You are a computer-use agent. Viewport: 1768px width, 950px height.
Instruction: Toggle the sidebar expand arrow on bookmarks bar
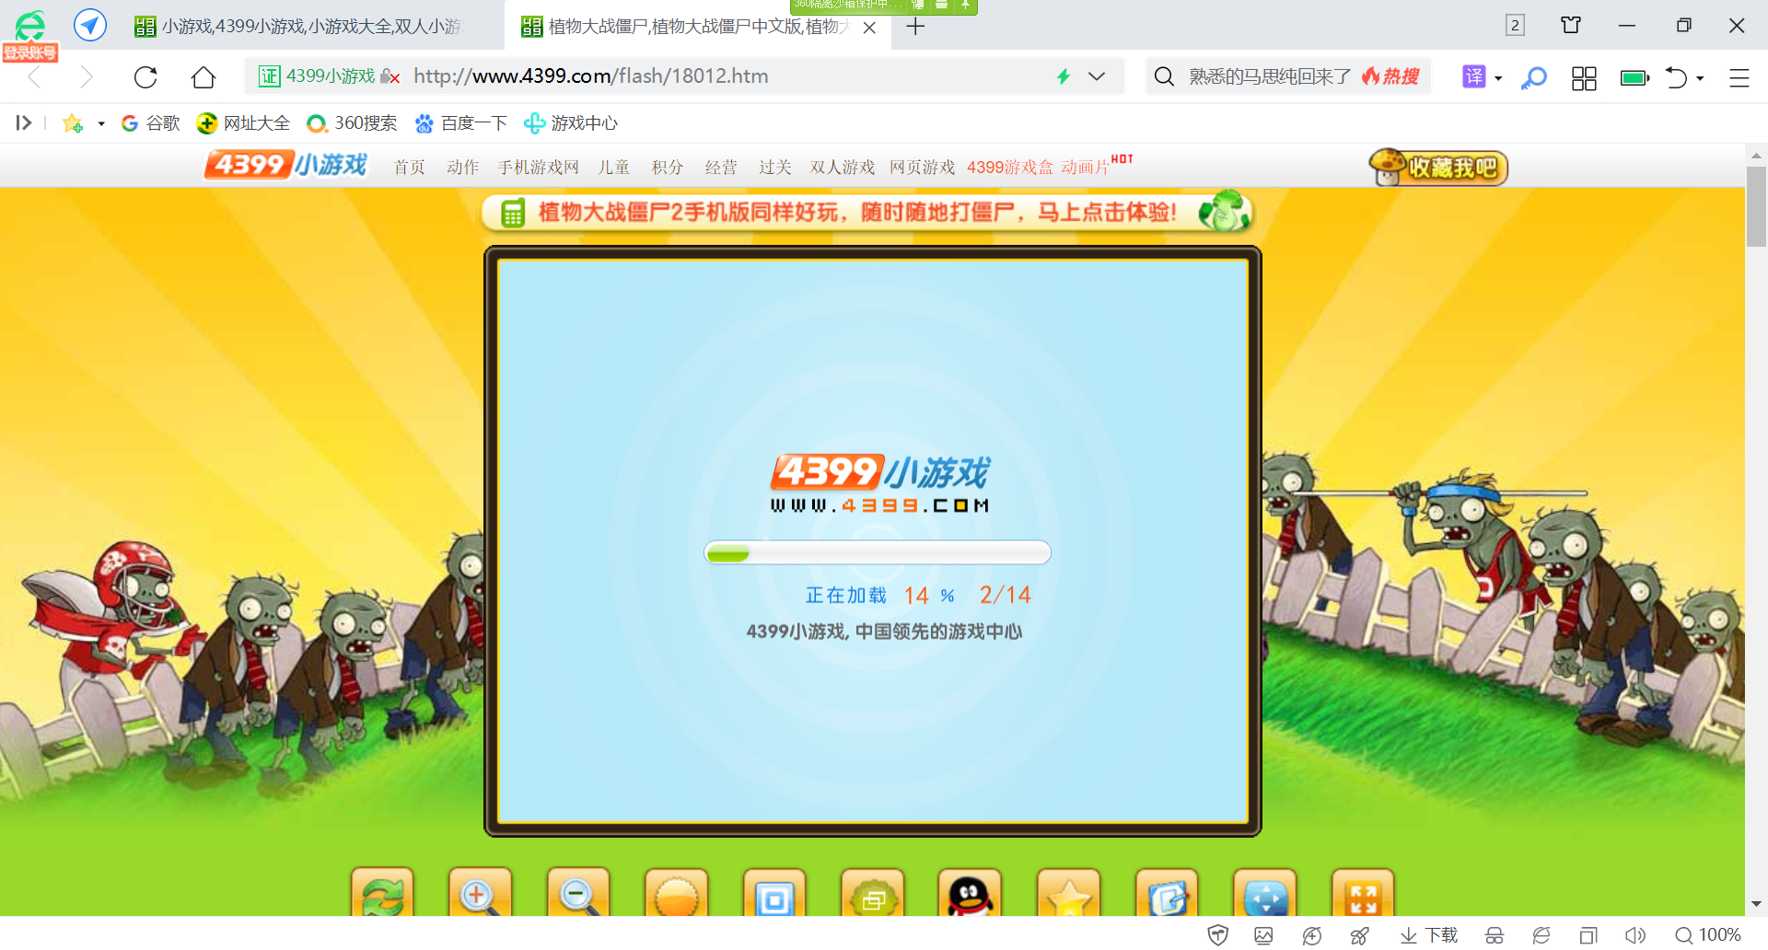click(23, 122)
